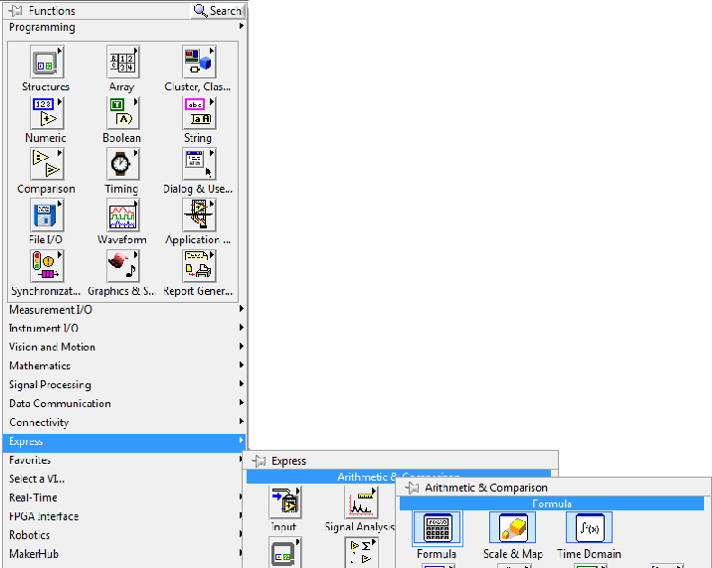Click the Time Domain label
The image size is (712, 568).
click(589, 554)
